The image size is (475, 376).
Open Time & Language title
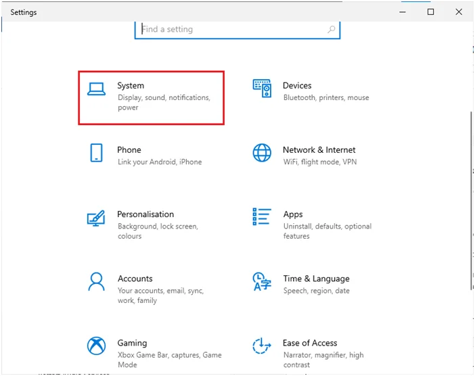point(316,279)
